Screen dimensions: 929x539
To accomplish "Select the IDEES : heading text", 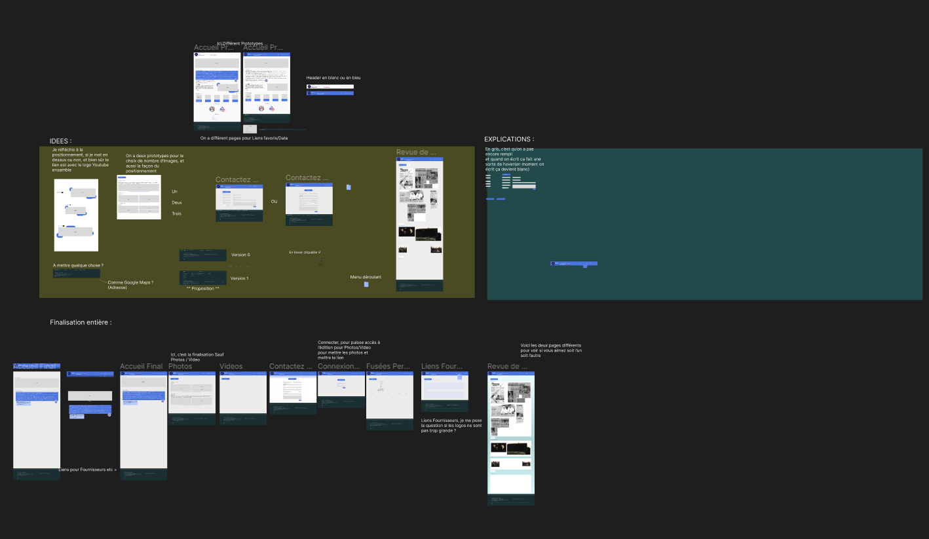I will coord(61,141).
